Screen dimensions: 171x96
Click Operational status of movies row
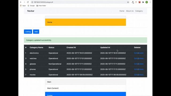click(x=53, y=75)
